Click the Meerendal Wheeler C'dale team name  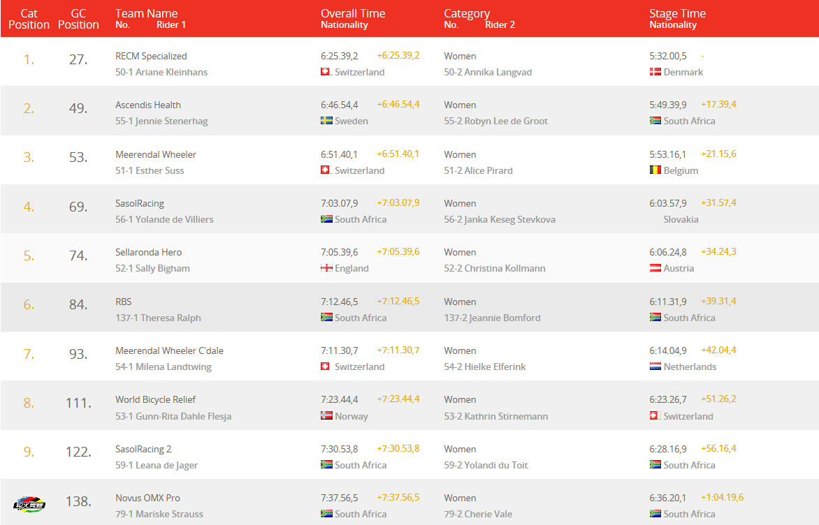click(169, 350)
